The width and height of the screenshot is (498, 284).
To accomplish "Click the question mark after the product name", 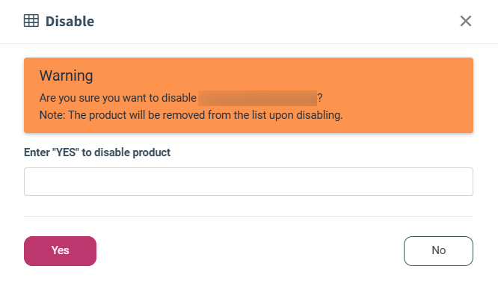I will click(320, 98).
